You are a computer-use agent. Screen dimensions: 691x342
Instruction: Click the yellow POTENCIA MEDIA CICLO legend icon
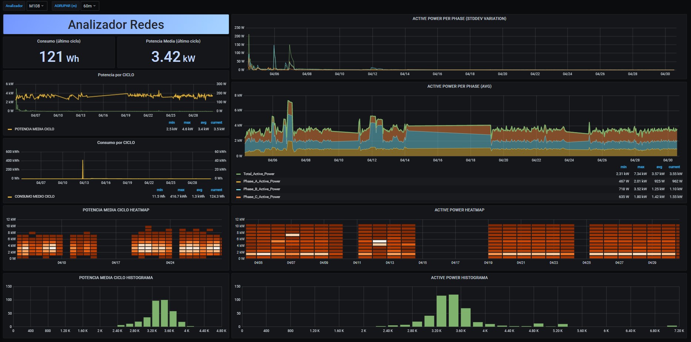(10, 129)
